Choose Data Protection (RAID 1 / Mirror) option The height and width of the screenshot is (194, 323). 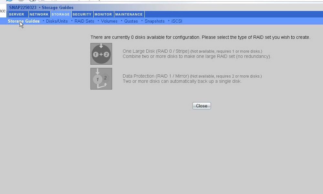pyautogui.click(x=156, y=76)
